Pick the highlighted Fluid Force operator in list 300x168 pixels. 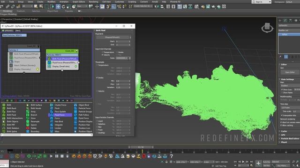(60, 115)
